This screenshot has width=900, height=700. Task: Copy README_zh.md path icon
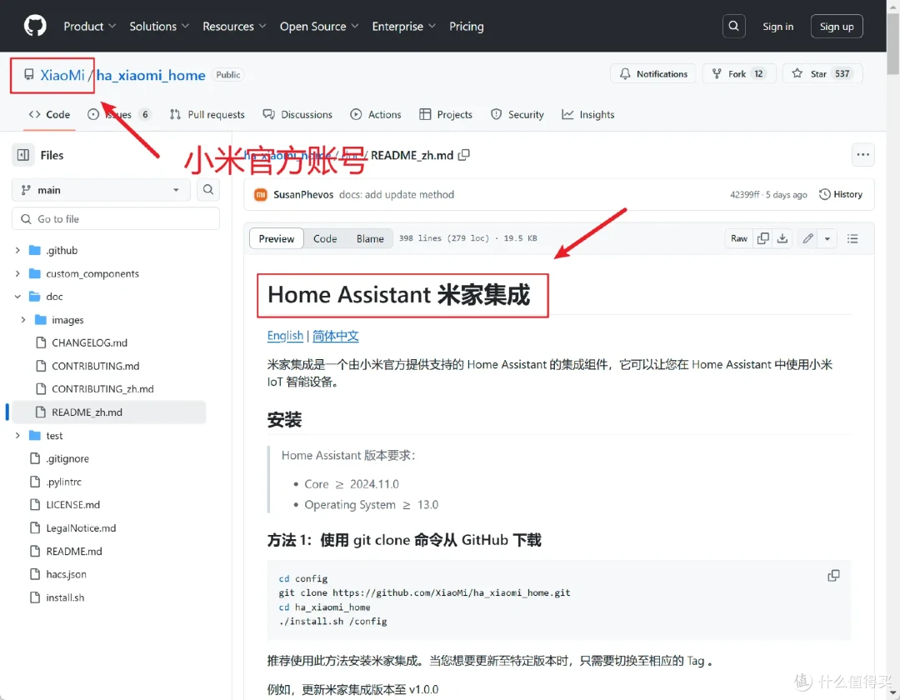coord(464,155)
